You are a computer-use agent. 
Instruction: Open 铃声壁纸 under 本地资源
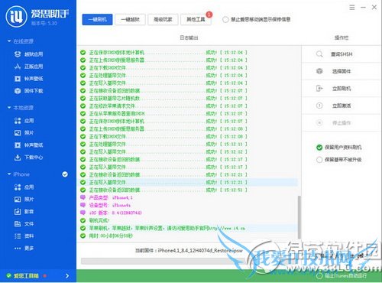28,145
